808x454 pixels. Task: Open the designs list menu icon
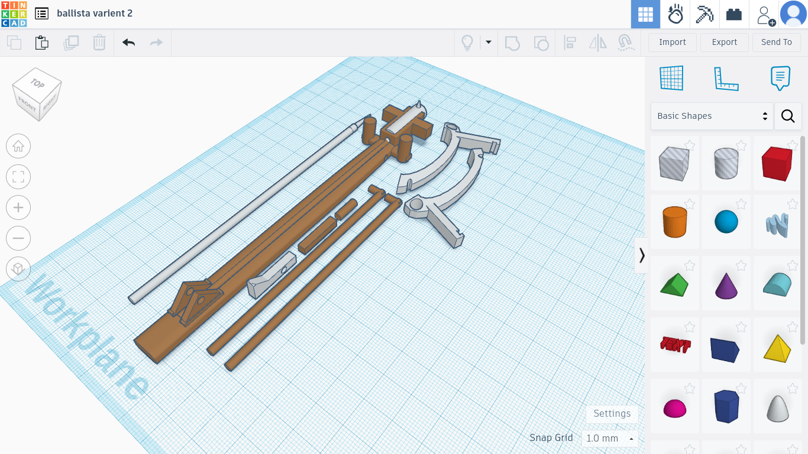point(41,14)
